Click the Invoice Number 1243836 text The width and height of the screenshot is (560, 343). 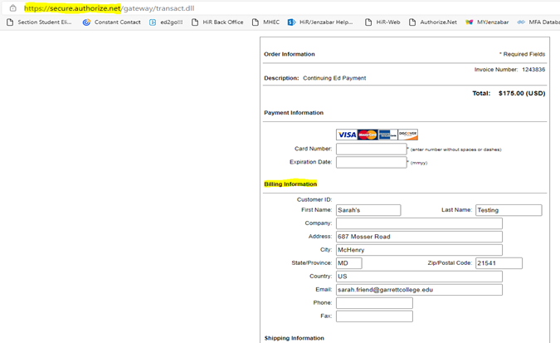click(509, 70)
